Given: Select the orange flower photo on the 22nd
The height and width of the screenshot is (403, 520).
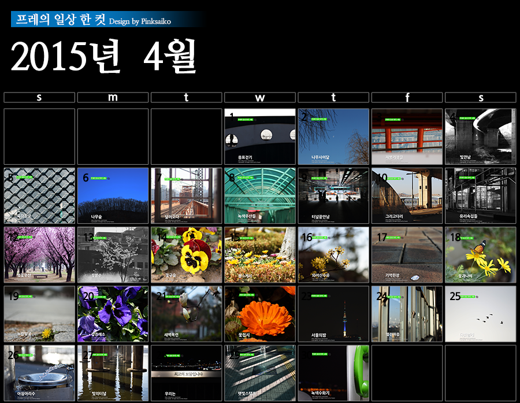Looking at the screenshot, I should (x=259, y=314).
